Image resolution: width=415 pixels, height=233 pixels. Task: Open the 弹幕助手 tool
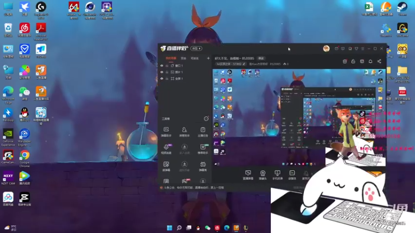[166, 132]
